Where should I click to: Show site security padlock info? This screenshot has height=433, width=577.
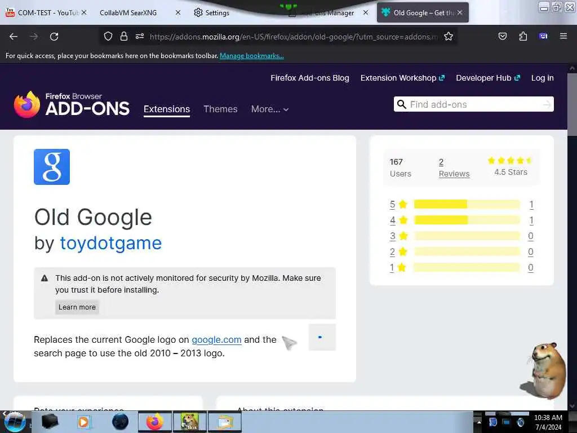[124, 36]
